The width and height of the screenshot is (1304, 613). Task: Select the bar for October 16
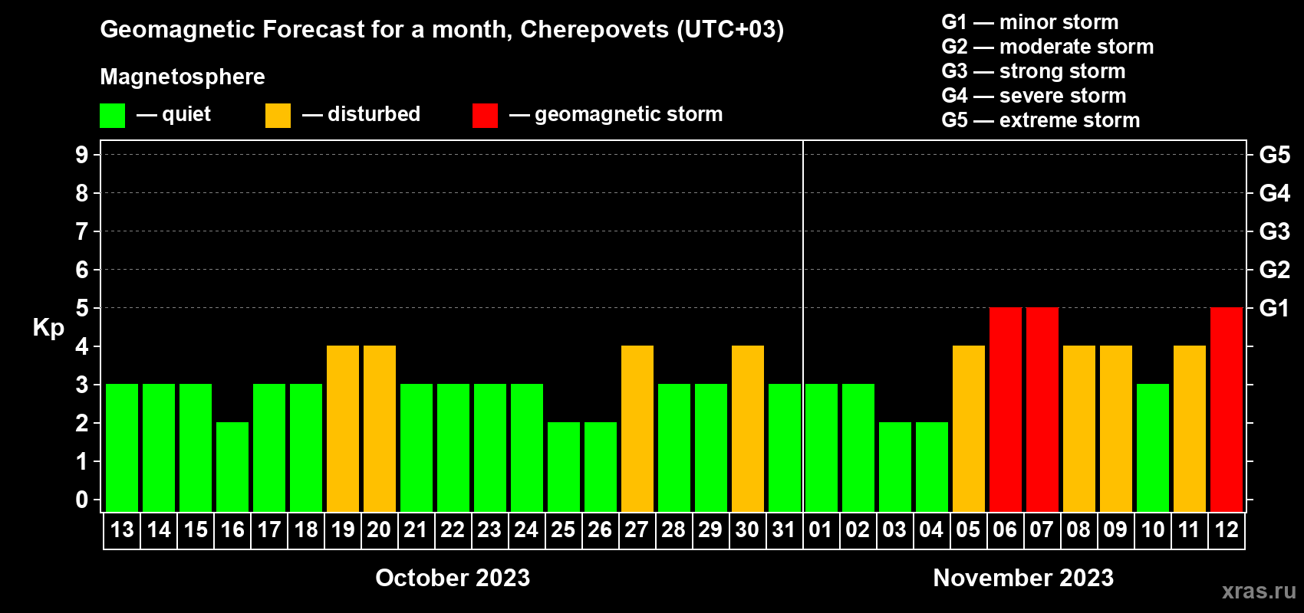point(232,467)
